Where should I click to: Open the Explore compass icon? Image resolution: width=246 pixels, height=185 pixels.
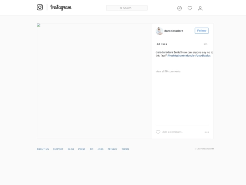179,8
